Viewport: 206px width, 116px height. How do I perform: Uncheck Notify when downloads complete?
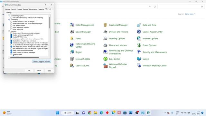[11, 51]
